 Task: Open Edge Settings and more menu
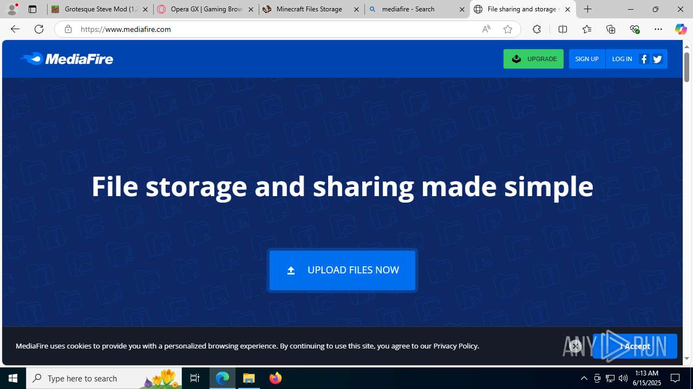pyautogui.click(x=658, y=29)
